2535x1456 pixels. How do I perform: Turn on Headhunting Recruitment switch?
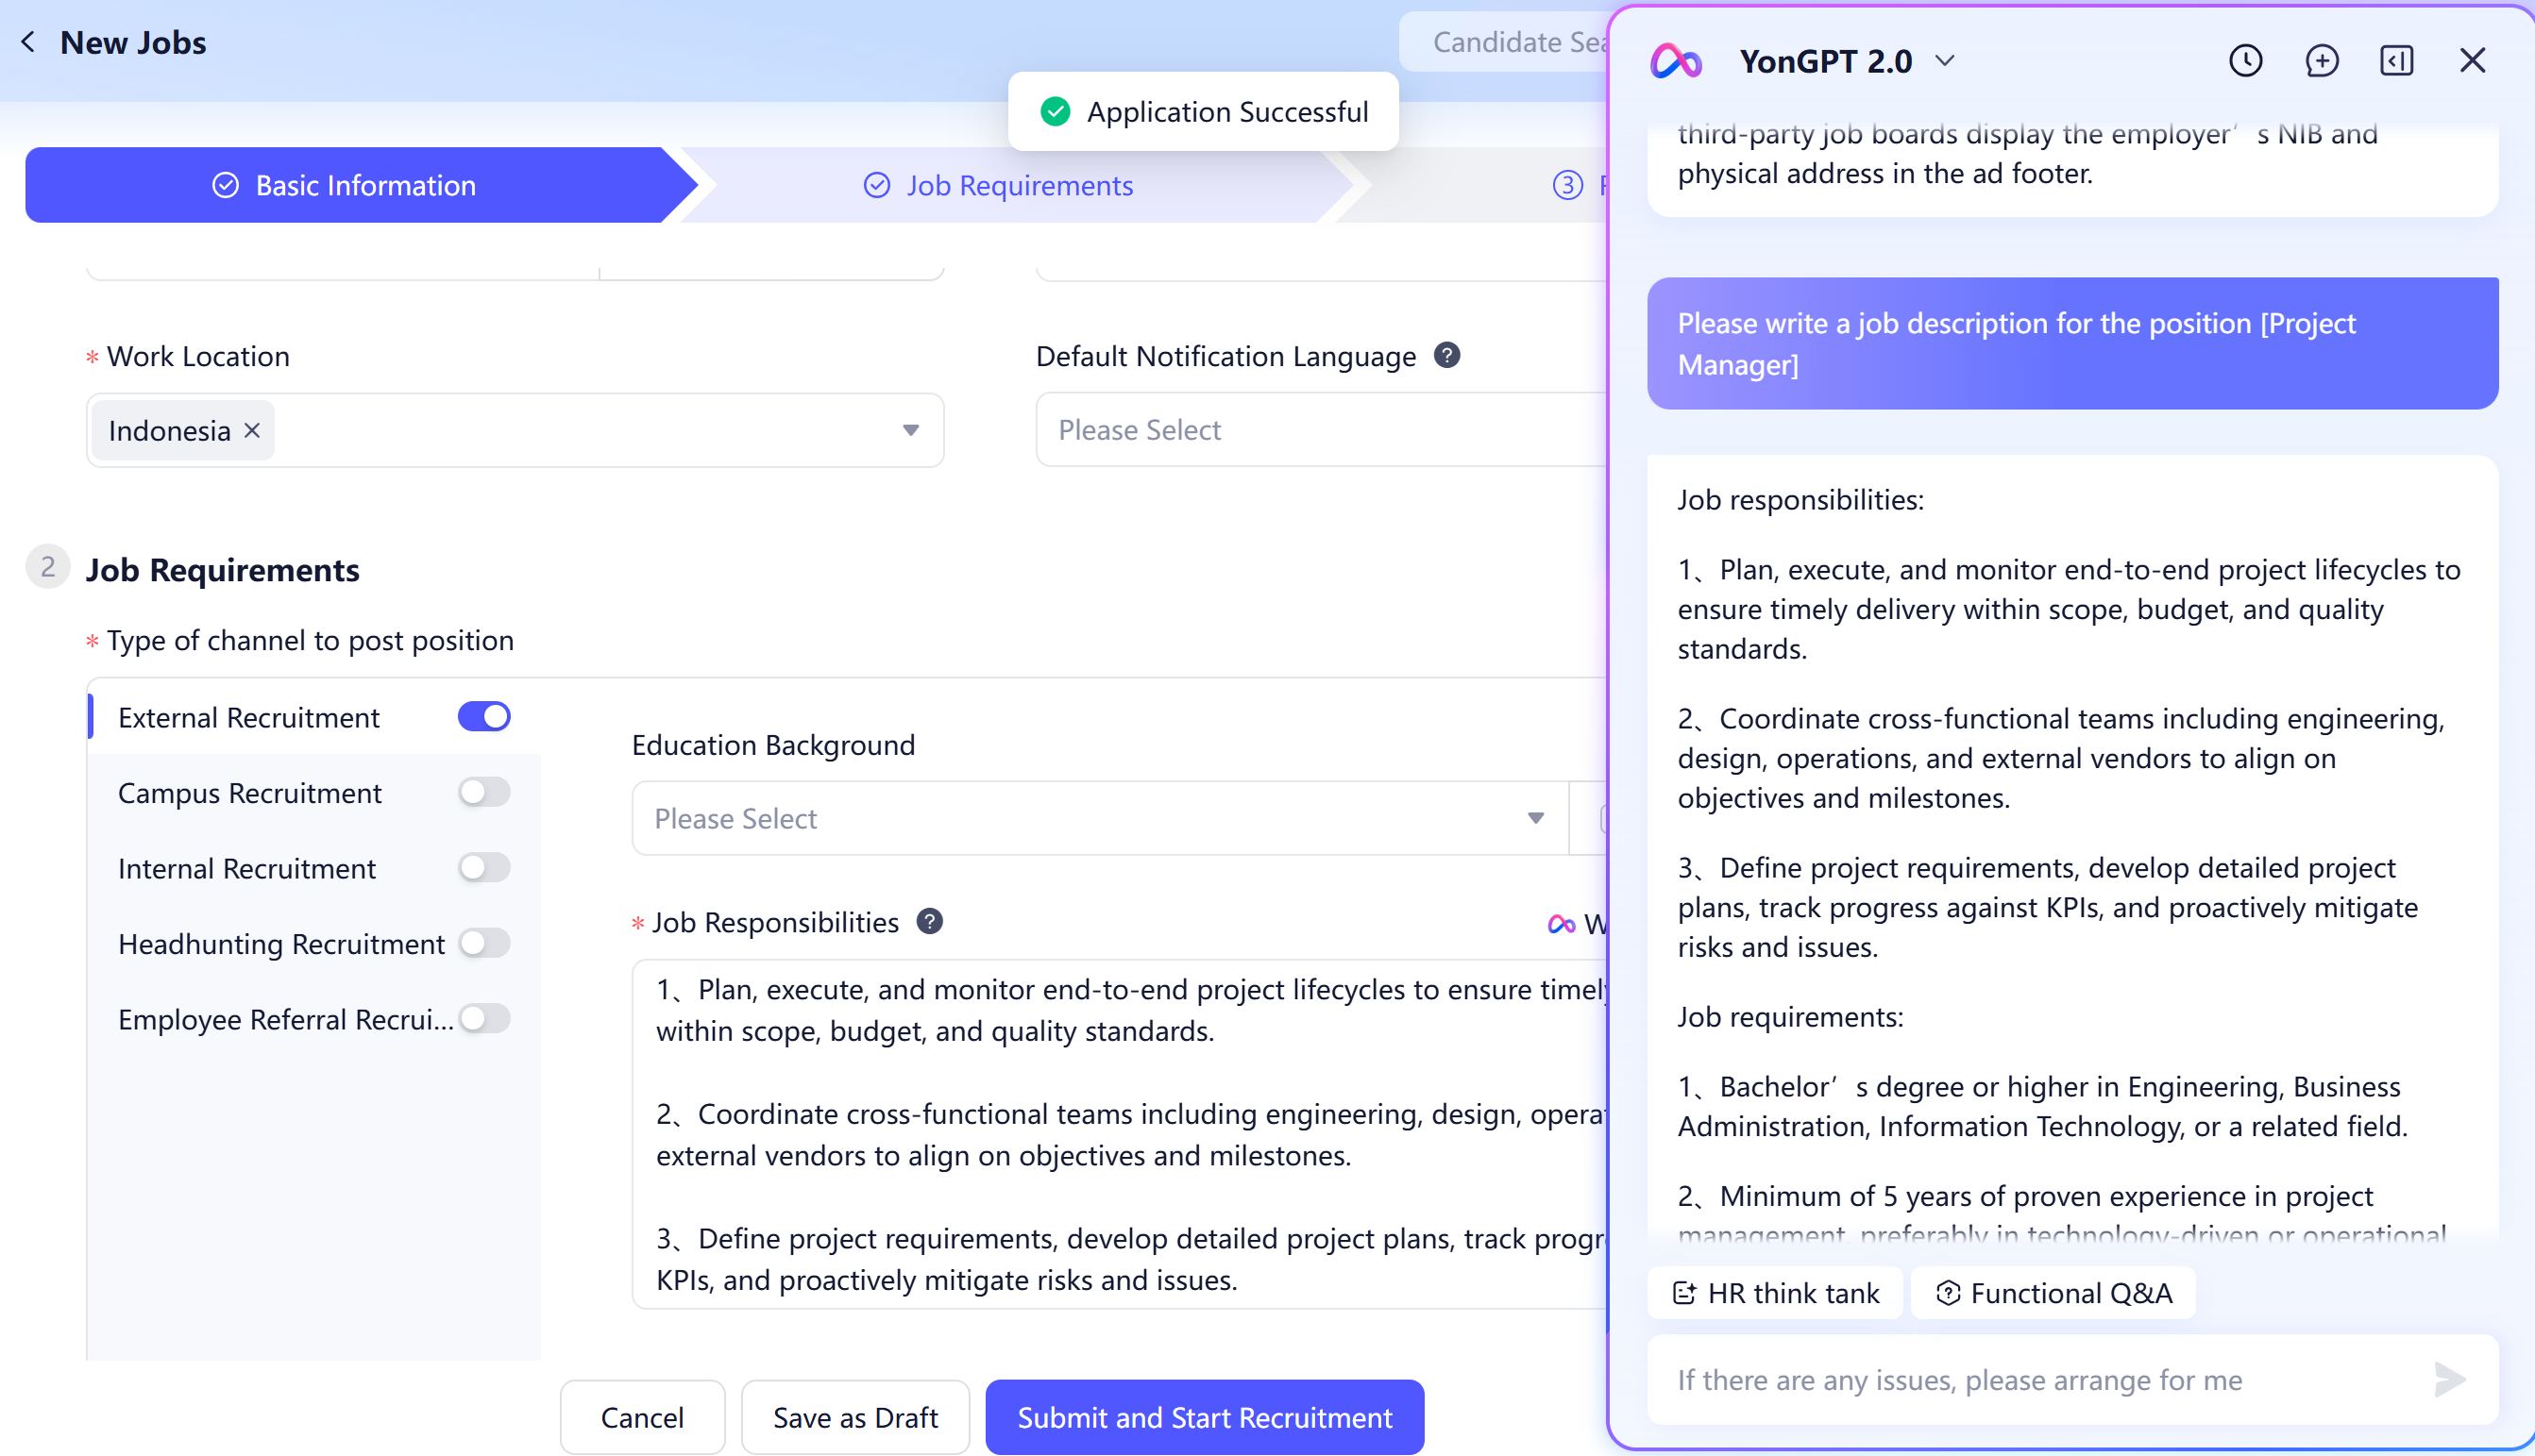pos(484,943)
